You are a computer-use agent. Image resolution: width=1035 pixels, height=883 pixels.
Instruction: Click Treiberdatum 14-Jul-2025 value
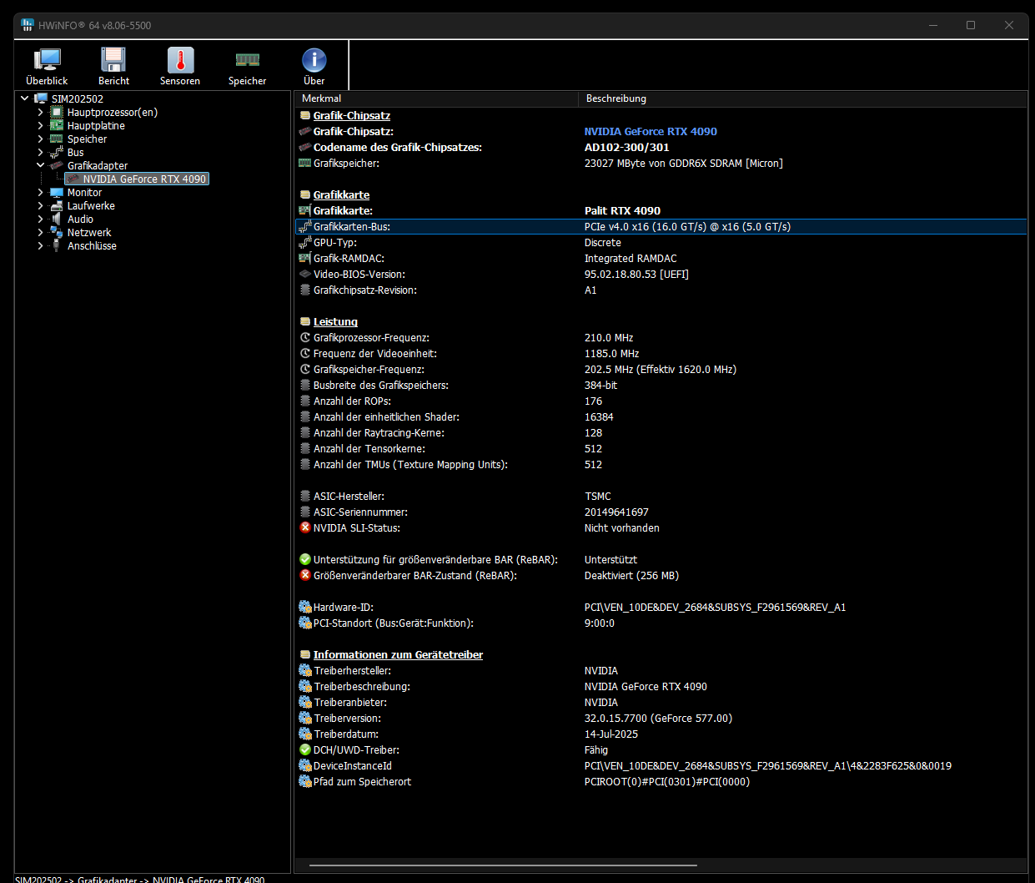point(611,734)
